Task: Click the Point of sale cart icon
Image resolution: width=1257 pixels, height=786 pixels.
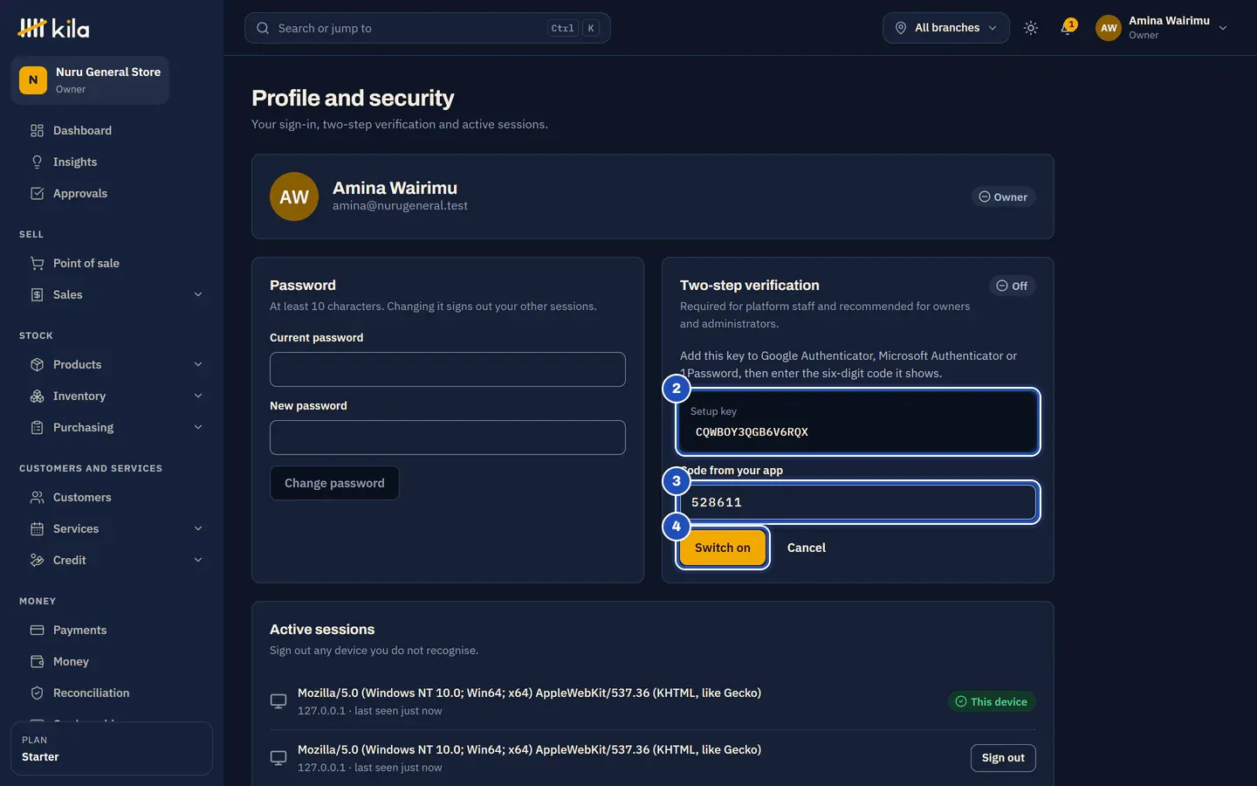Action: (x=37, y=264)
